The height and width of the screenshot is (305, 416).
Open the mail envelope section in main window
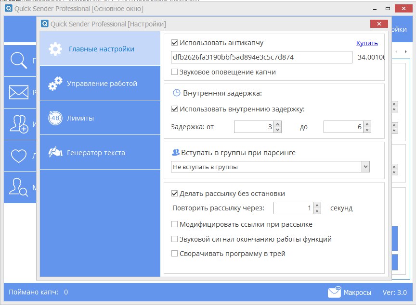point(20,92)
